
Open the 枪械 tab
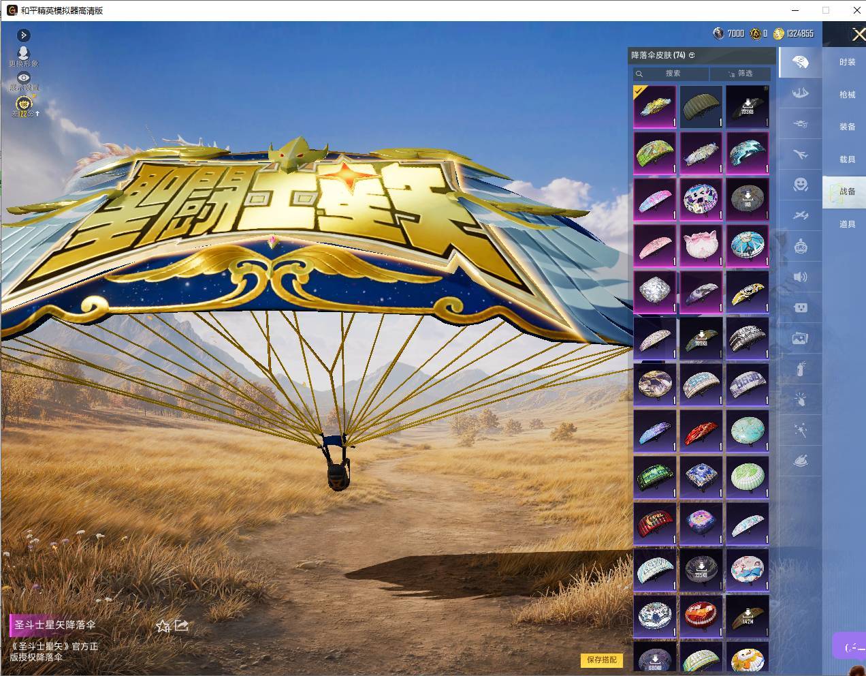pyautogui.click(x=847, y=95)
